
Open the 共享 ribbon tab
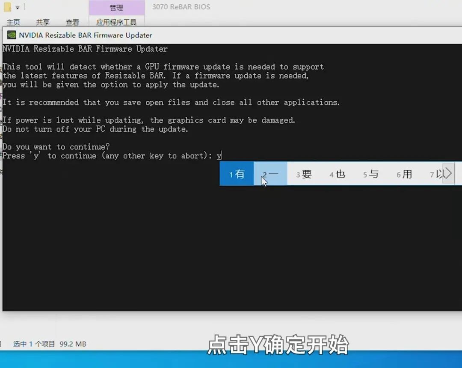[43, 22]
